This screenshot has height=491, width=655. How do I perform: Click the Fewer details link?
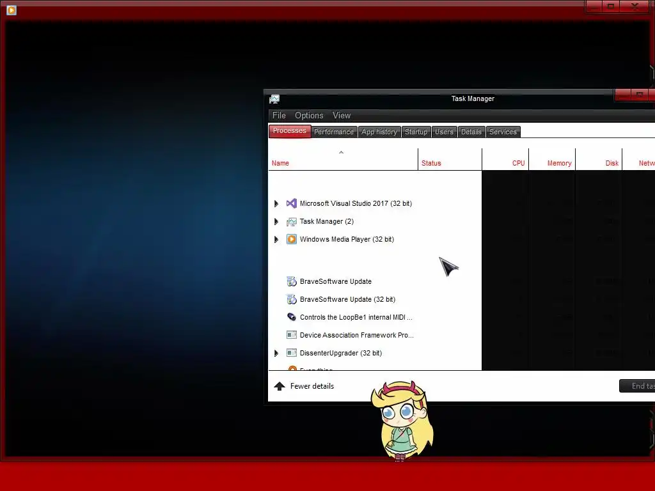[x=312, y=386]
